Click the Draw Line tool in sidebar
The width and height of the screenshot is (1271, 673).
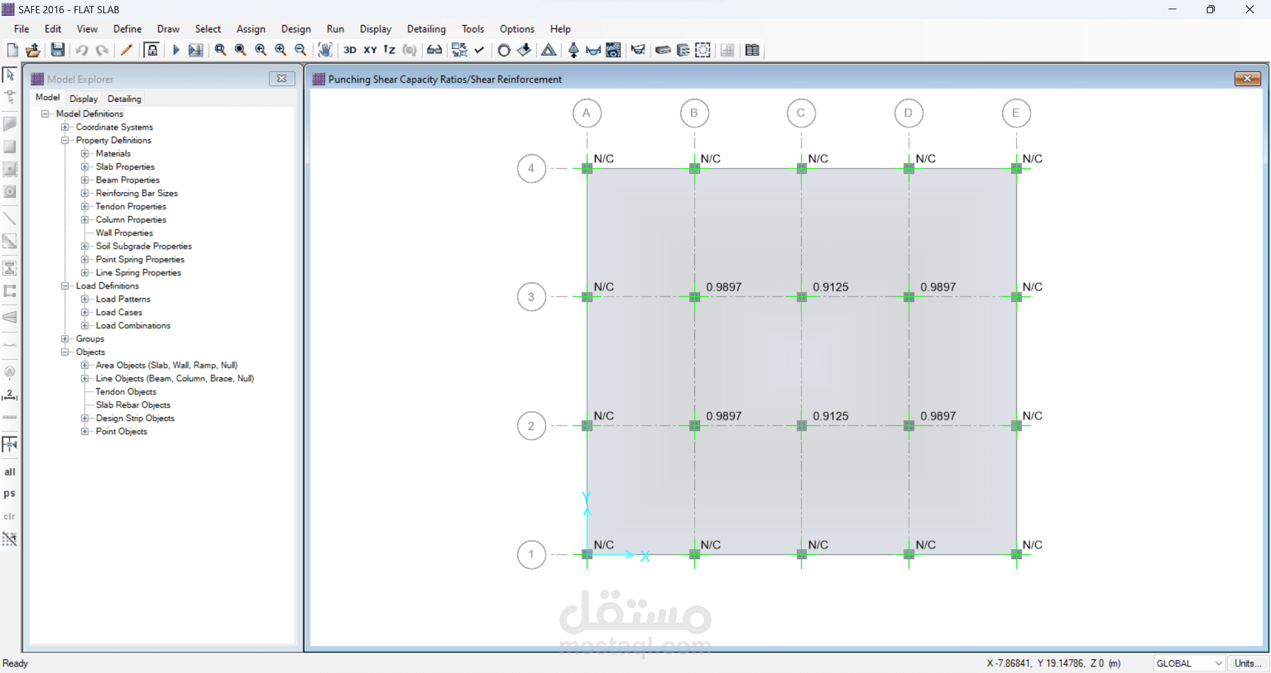[x=10, y=218]
